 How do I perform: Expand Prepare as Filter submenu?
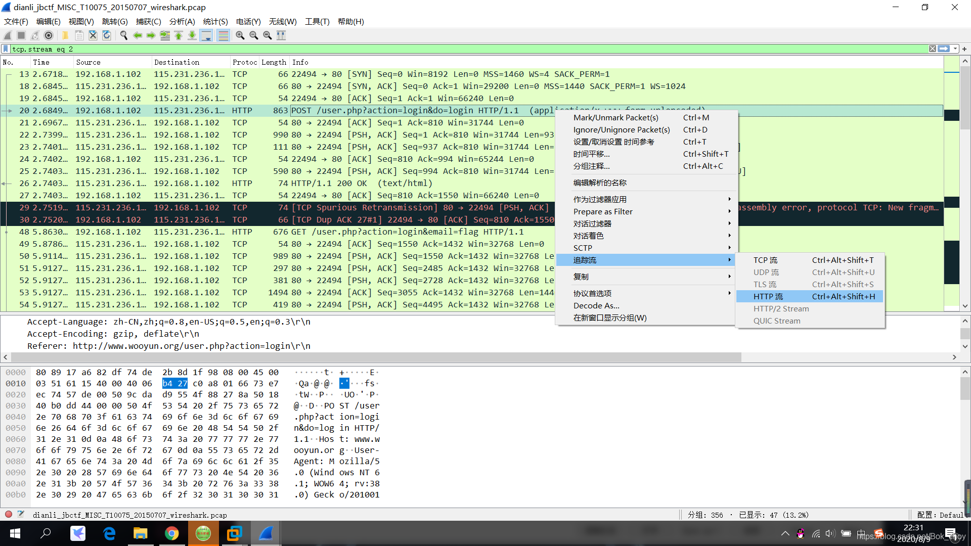646,212
